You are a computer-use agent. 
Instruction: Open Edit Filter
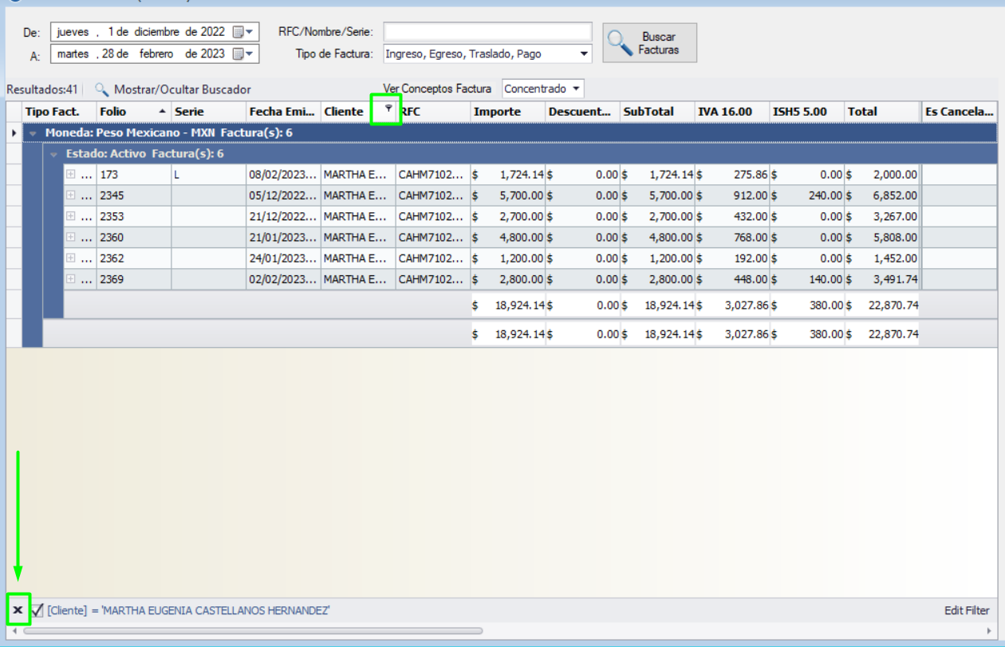point(967,610)
